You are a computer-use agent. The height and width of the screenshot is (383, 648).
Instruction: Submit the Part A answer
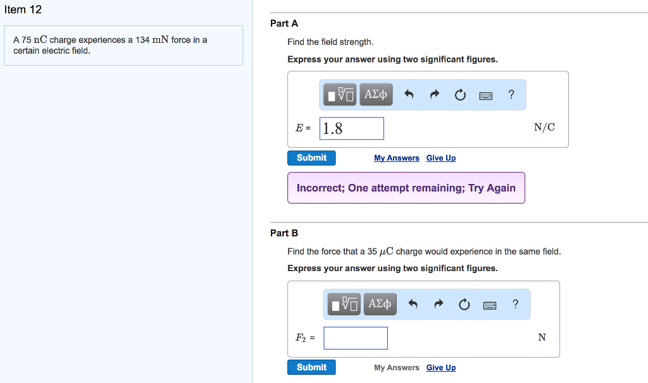click(311, 158)
